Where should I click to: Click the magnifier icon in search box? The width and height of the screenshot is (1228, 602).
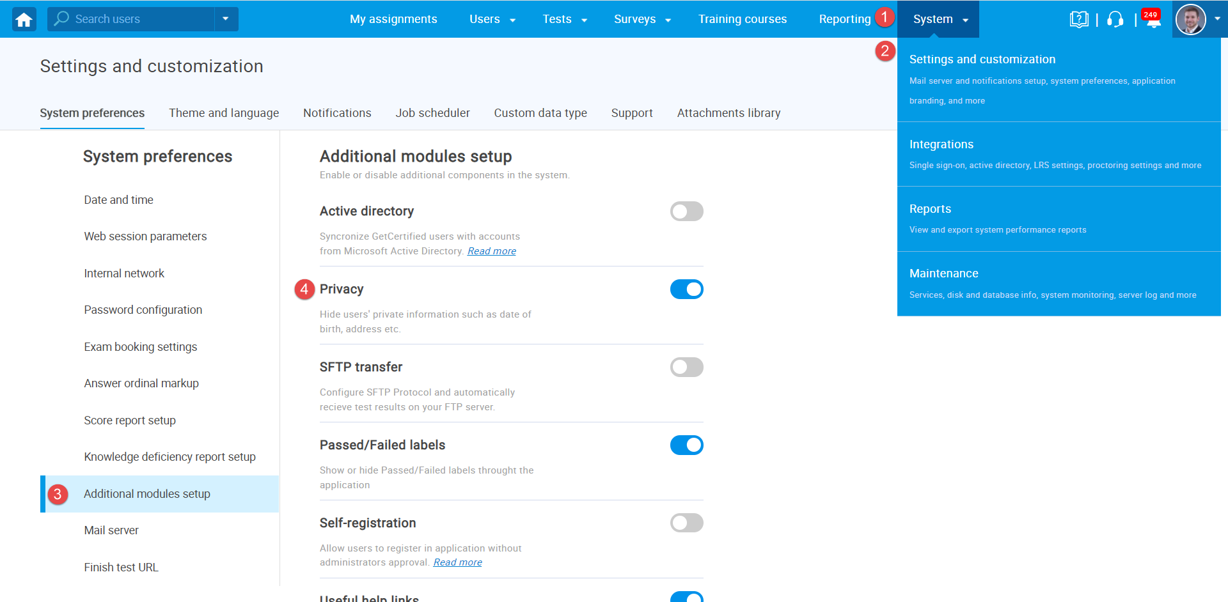61,19
